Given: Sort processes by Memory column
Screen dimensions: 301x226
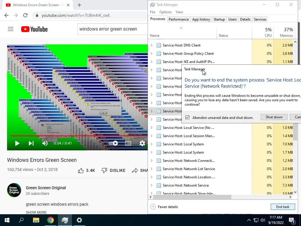Looking at the screenshot, I should click(284, 33).
